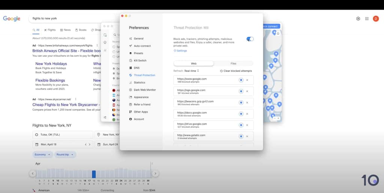Click the Account person icon
384x193 pixels.
[130, 119]
